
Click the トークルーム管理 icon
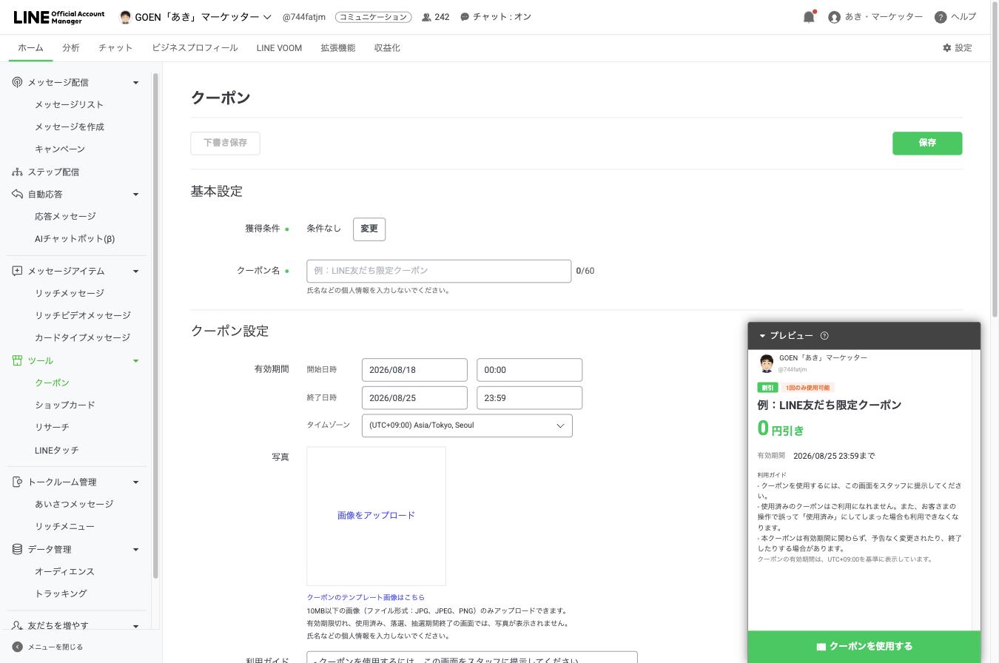[17, 482]
